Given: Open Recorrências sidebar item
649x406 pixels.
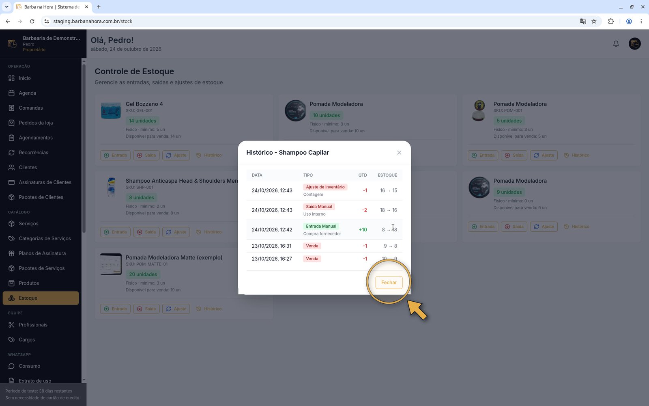Looking at the screenshot, I should click(41, 153).
